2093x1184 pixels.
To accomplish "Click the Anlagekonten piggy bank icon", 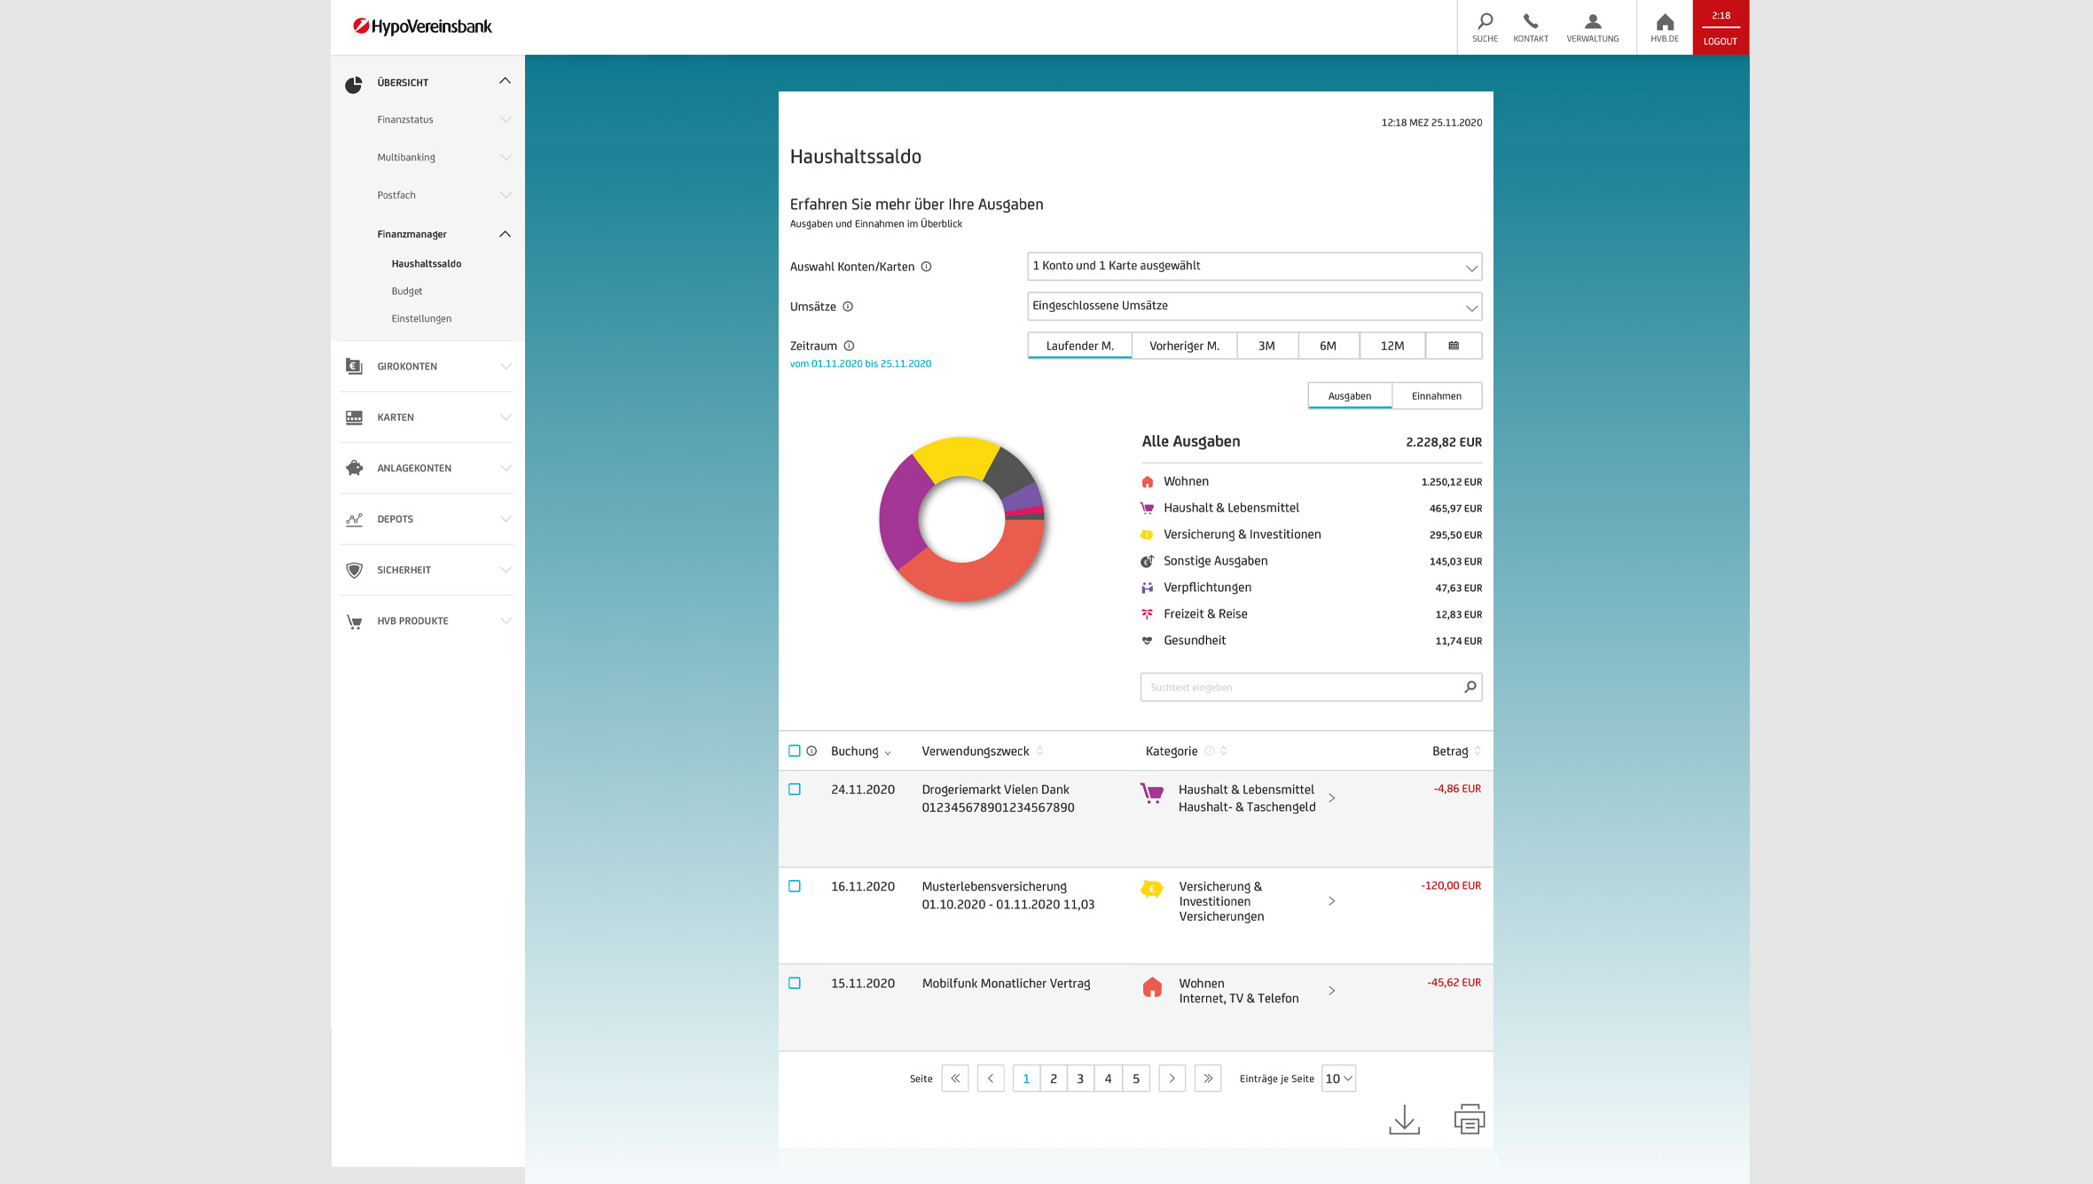I will pyautogui.click(x=354, y=468).
